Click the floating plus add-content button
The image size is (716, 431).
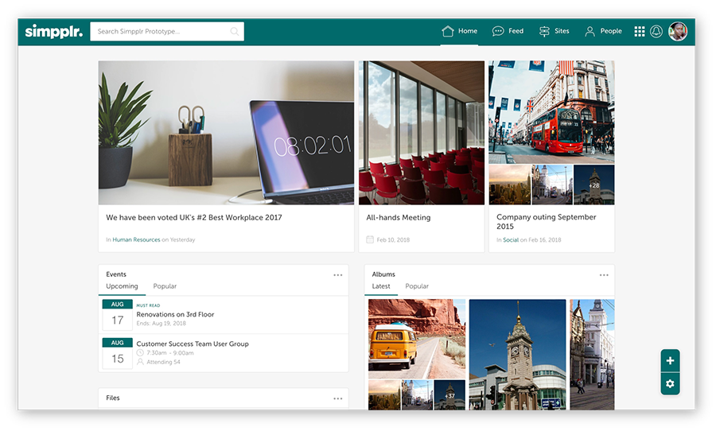670,361
